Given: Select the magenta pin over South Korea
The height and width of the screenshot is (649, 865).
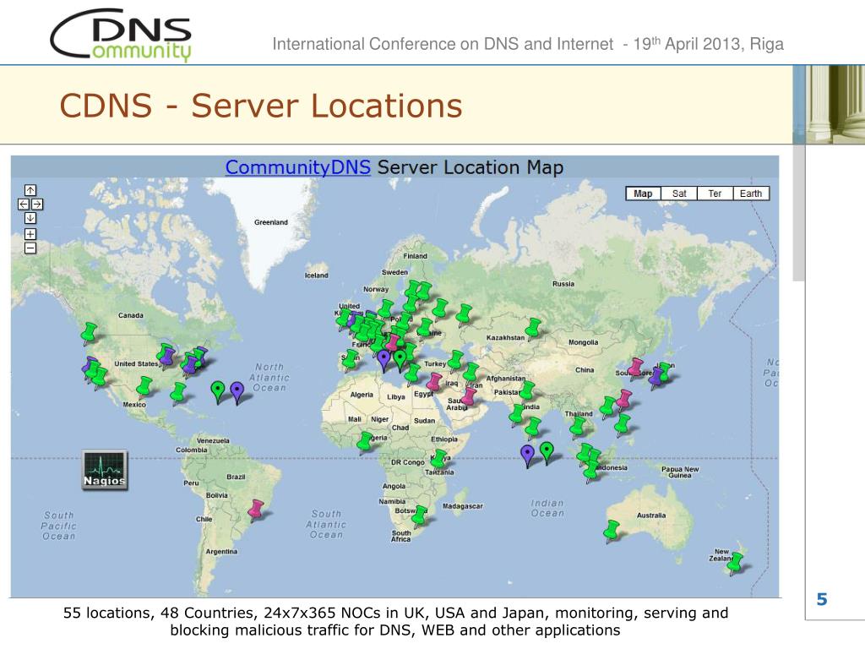Looking at the screenshot, I should (636, 367).
